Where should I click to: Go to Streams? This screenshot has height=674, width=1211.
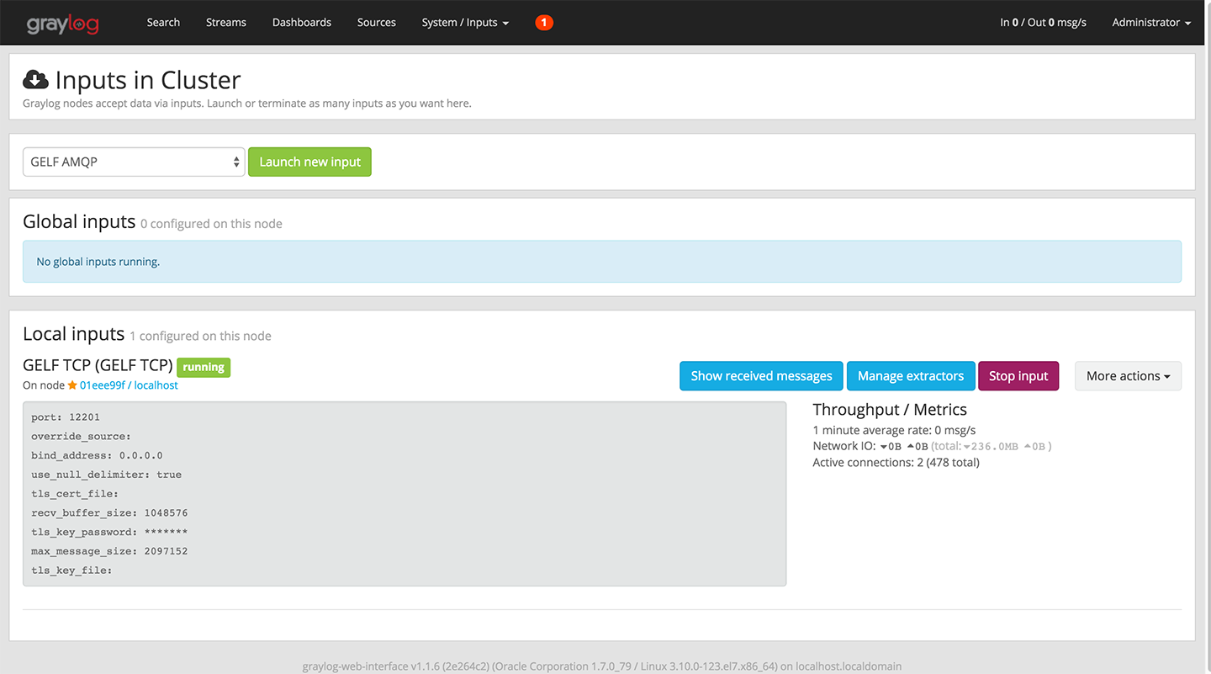coord(226,23)
